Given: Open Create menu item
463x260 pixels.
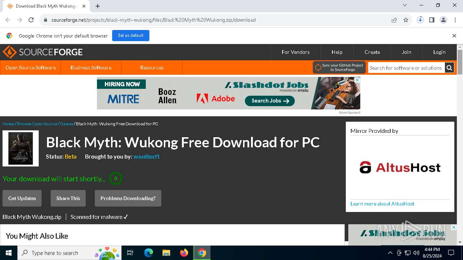Looking at the screenshot, I should click(372, 52).
